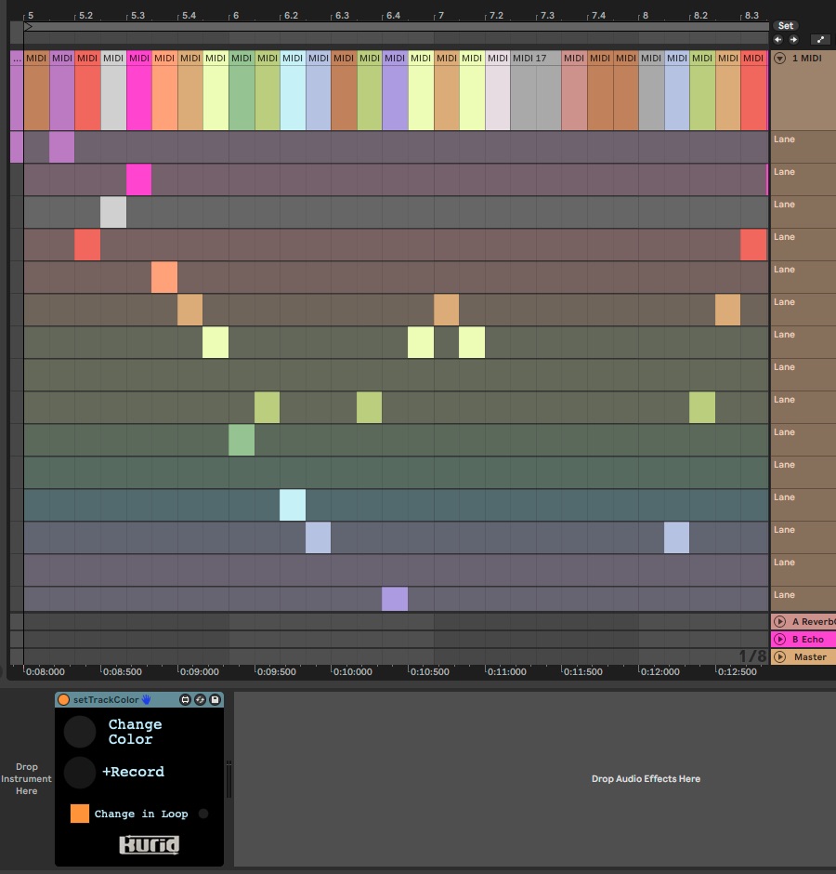Click the Set locator button
Image resolution: width=836 pixels, height=874 pixels.
click(x=786, y=26)
